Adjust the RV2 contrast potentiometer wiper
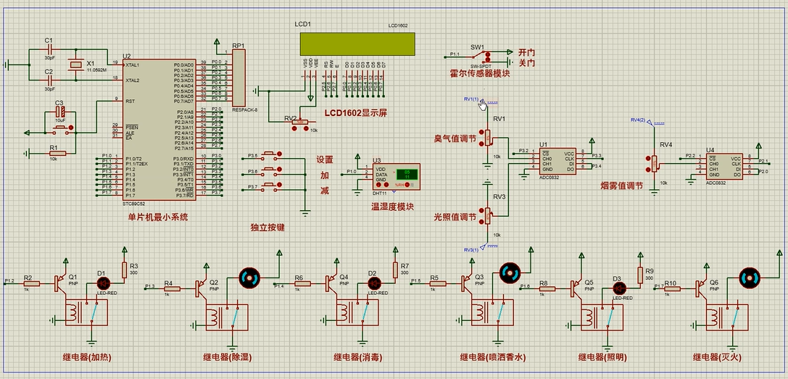The height and width of the screenshot is (379, 788). click(x=300, y=121)
